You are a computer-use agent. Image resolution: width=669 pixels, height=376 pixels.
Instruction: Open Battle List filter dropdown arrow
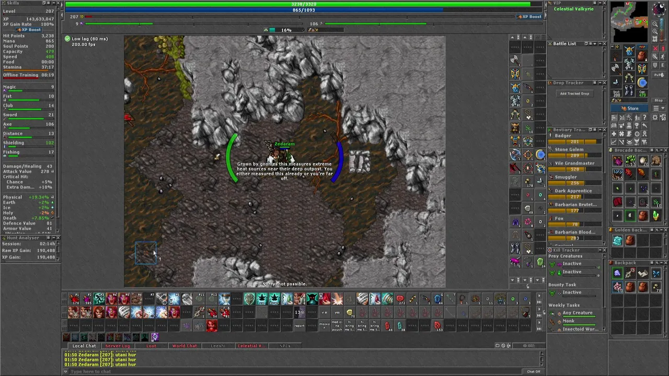pos(595,44)
